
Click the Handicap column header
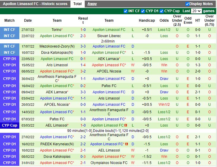click(x=147, y=21)
